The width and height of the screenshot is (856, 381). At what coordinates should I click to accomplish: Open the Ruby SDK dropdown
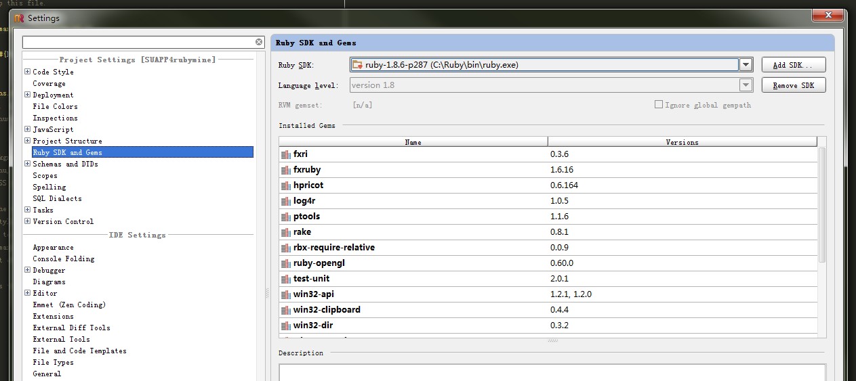(746, 65)
